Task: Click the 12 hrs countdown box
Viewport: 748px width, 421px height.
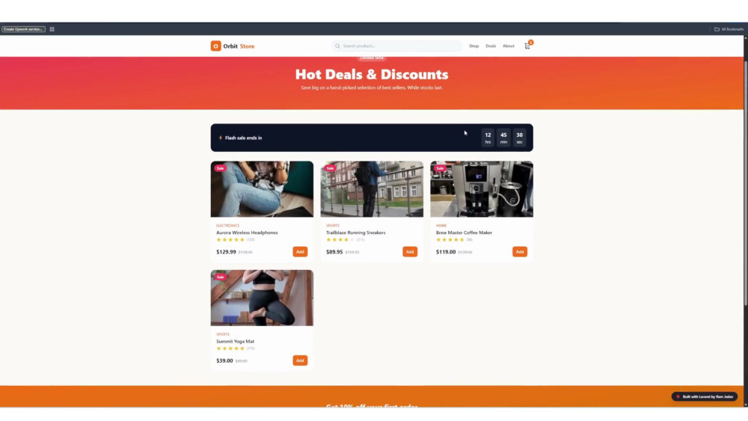Action: (488, 138)
